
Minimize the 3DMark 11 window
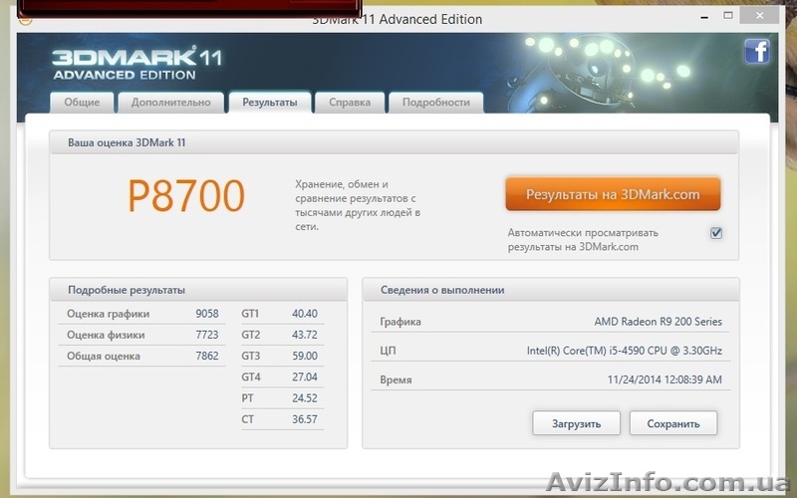coord(704,17)
